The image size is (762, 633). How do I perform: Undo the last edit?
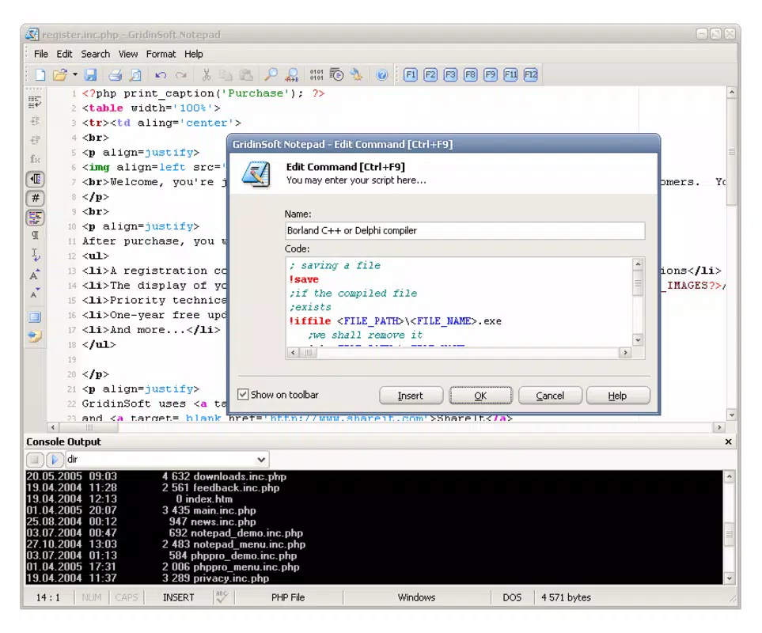click(161, 75)
